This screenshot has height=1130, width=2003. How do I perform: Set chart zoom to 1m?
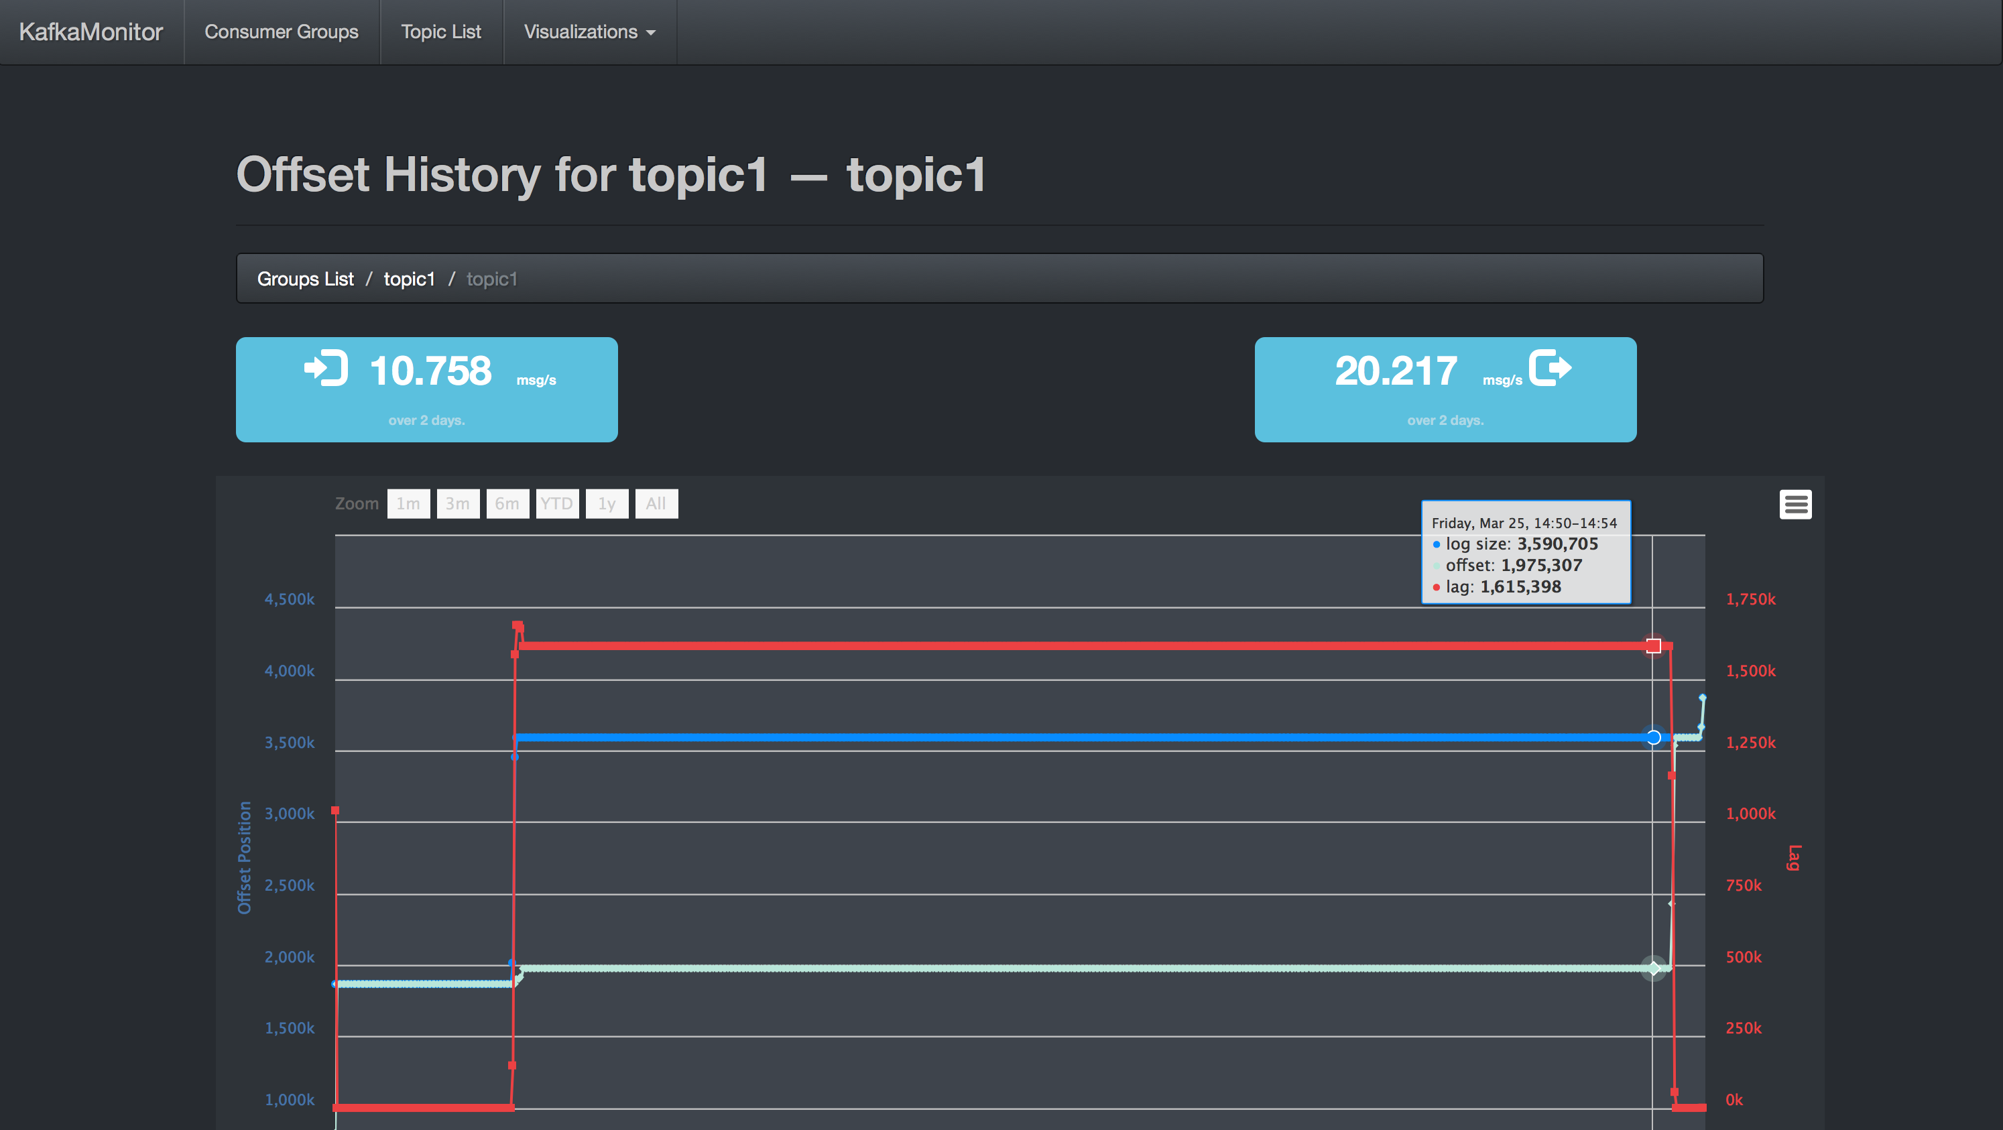408,503
